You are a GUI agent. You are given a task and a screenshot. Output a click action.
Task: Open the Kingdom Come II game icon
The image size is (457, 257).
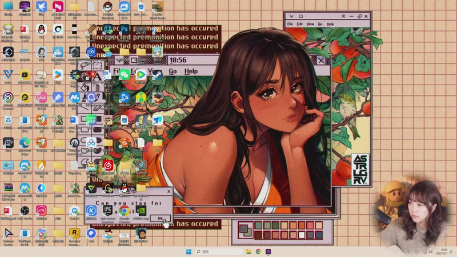tap(108, 98)
